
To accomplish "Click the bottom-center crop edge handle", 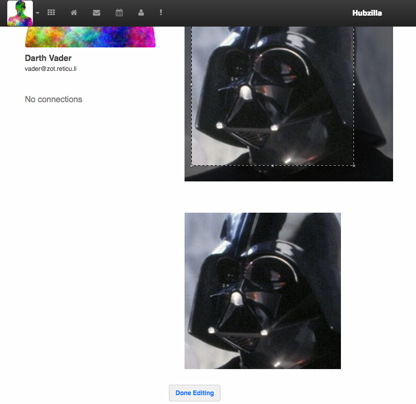I will click(x=273, y=166).
